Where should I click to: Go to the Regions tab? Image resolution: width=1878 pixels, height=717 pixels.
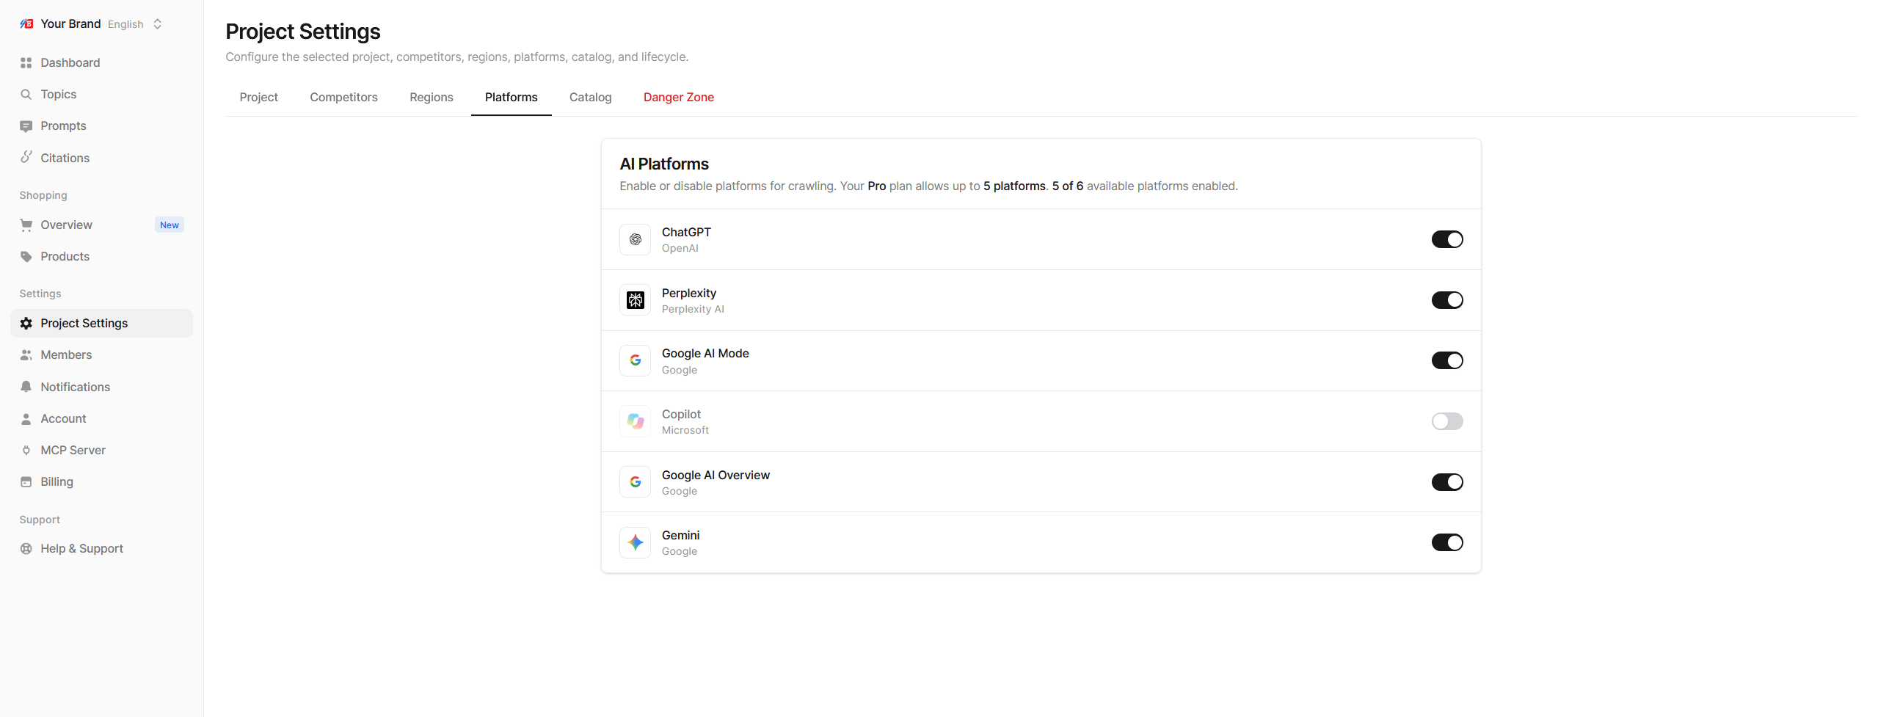click(432, 97)
